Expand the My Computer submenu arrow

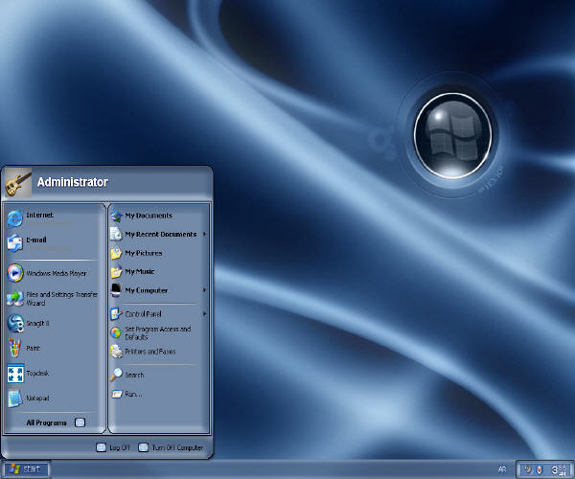(x=204, y=290)
